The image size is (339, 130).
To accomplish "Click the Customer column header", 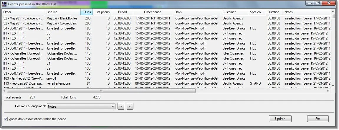I will pos(229,12).
